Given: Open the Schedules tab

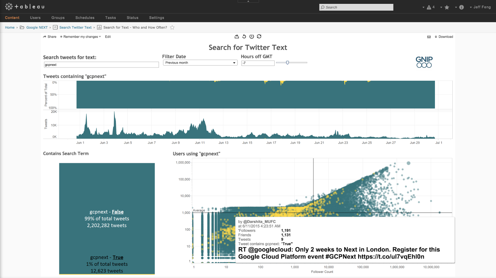Looking at the screenshot, I should point(85,18).
